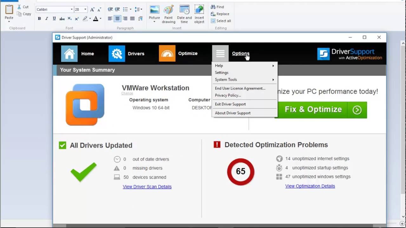This screenshot has width=406, height=228.
Task: Click the DriverSupport logo icon
Action: coord(324,54)
